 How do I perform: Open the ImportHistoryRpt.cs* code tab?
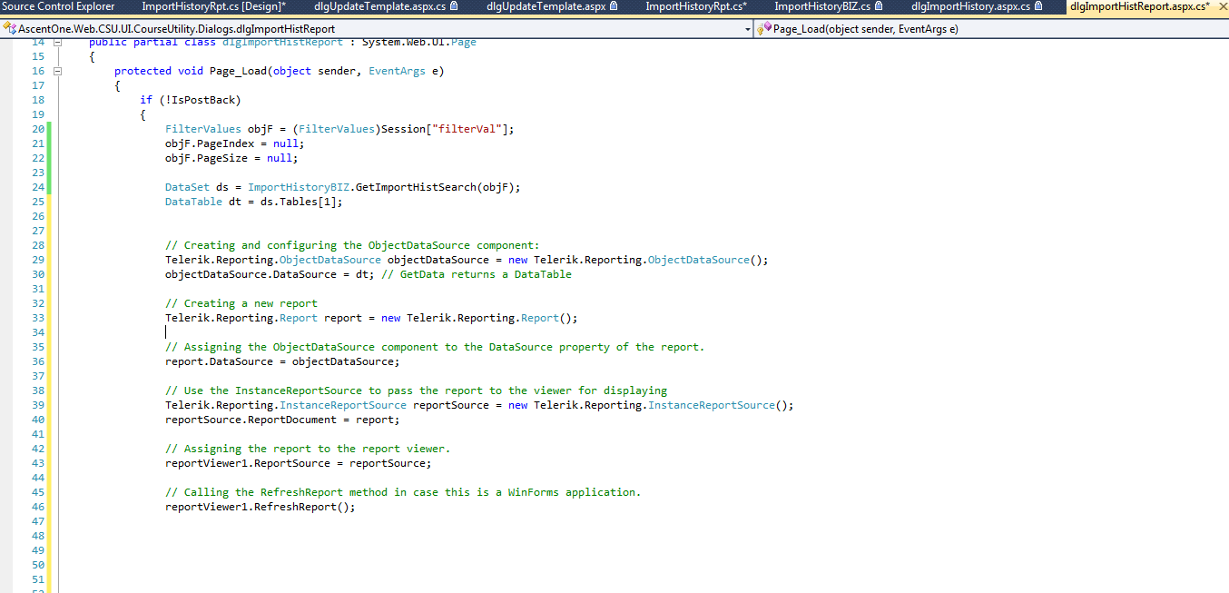click(696, 6)
